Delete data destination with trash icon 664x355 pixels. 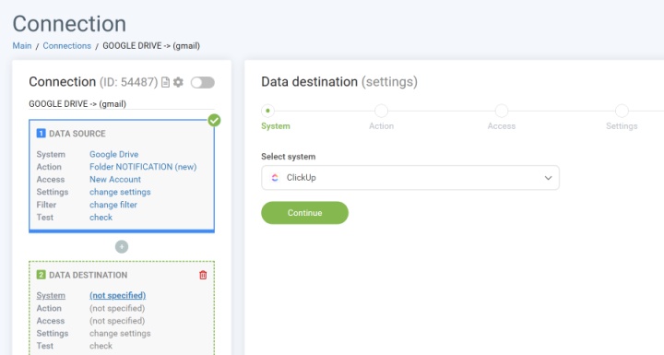(203, 275)
